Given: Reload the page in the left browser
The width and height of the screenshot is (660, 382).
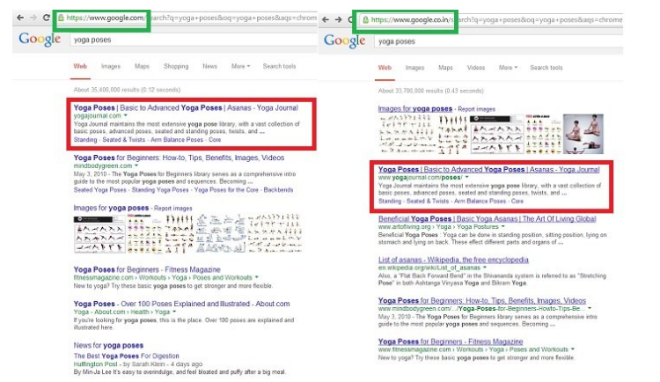Looking at the screenshot, I should coord(47,18).
